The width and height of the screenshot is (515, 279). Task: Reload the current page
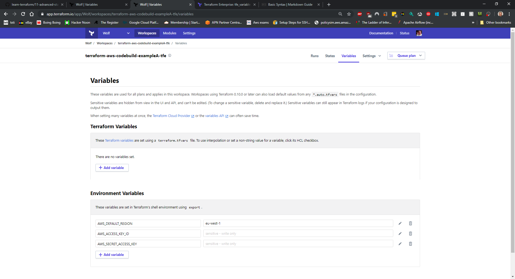tap(23, 14)
